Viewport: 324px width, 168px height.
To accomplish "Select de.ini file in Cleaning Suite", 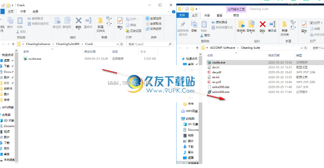I will 214,68.
